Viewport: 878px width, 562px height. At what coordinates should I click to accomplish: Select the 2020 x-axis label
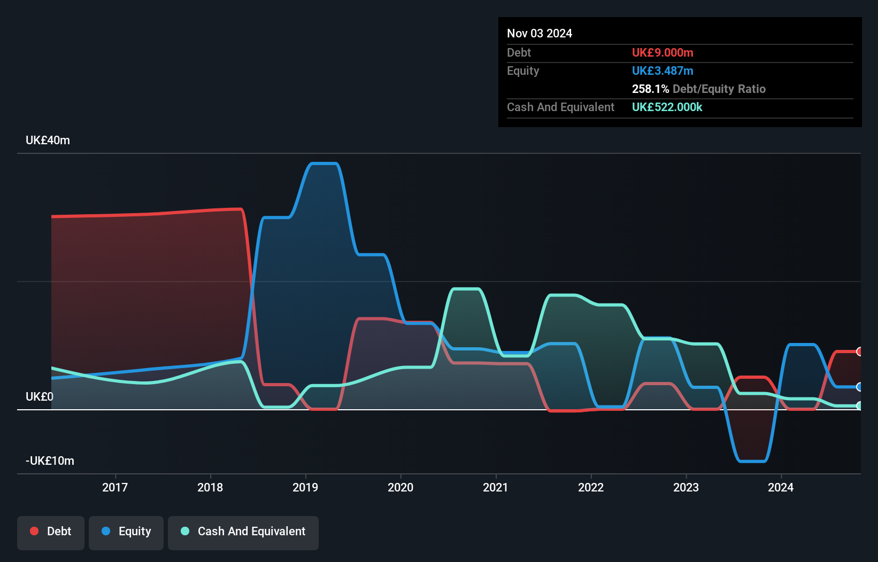click(401, 487)
